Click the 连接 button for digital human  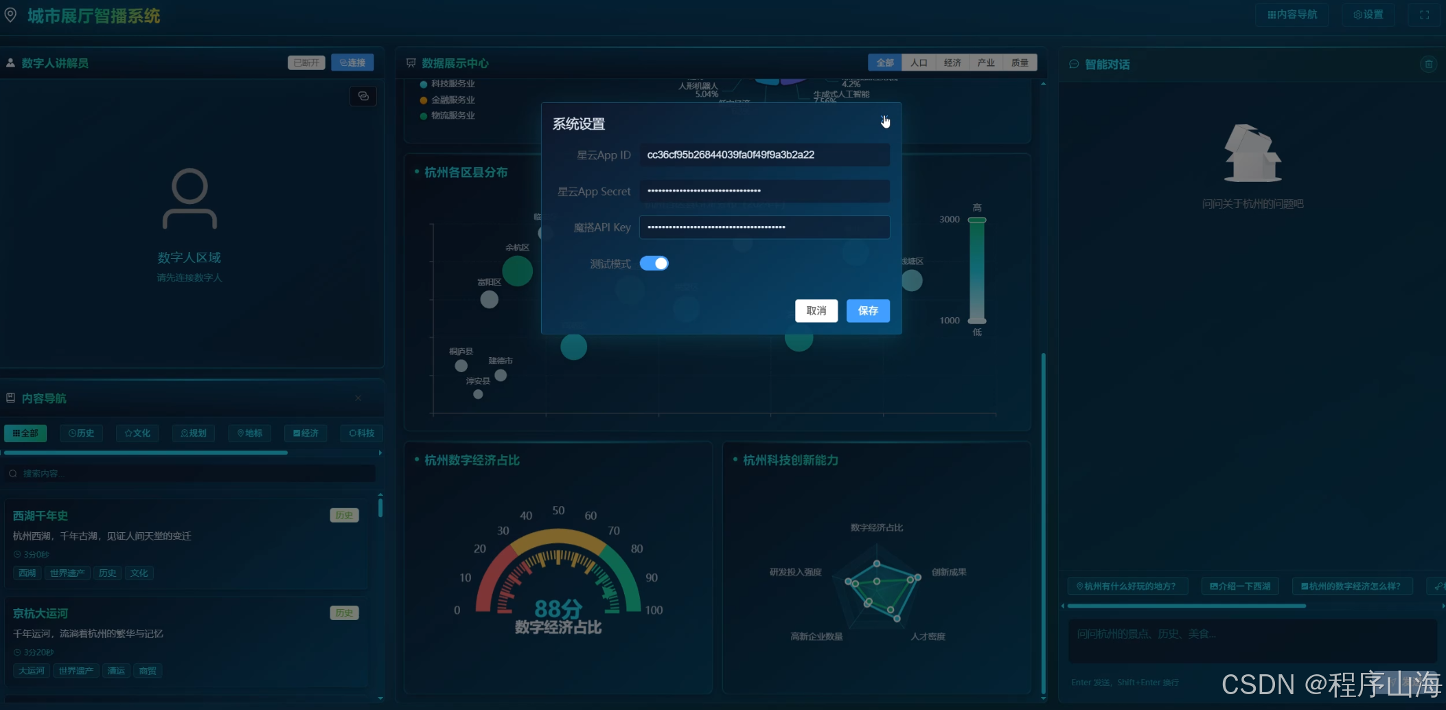click(352, 62)
